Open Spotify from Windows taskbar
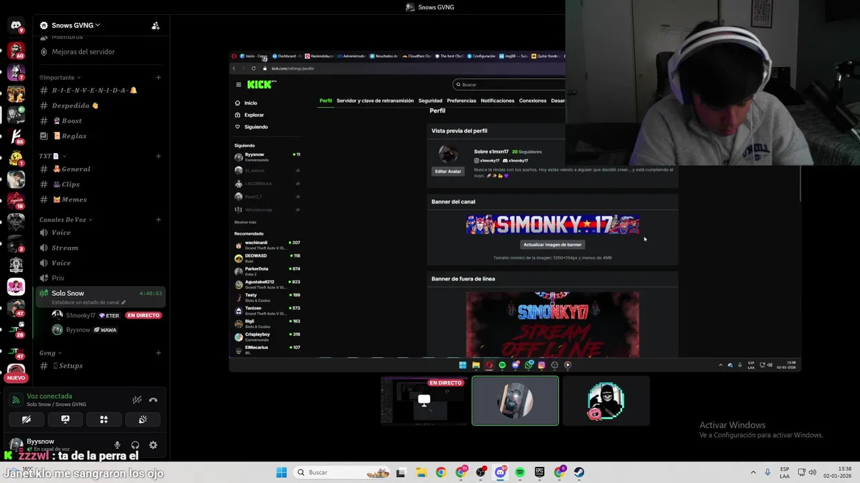The height and width of the screenshot is (483, 860). click(x=520, y=472)
